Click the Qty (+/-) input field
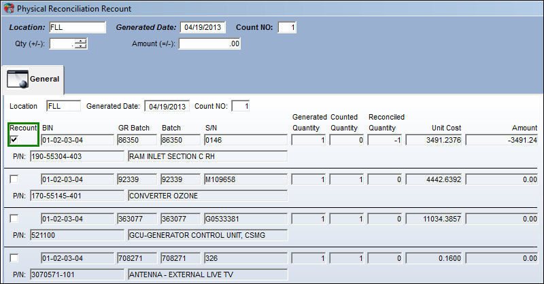This screenshot has width=544, height=284. click(62, 43)
